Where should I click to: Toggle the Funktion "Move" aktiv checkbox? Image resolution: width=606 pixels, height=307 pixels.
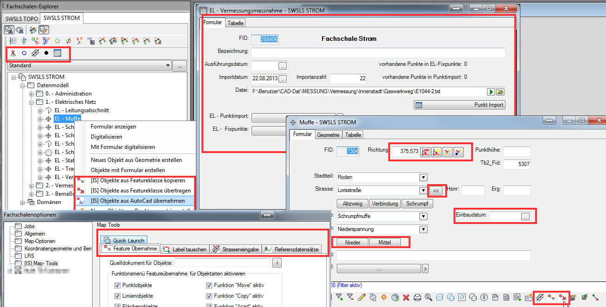coord(209,285)
